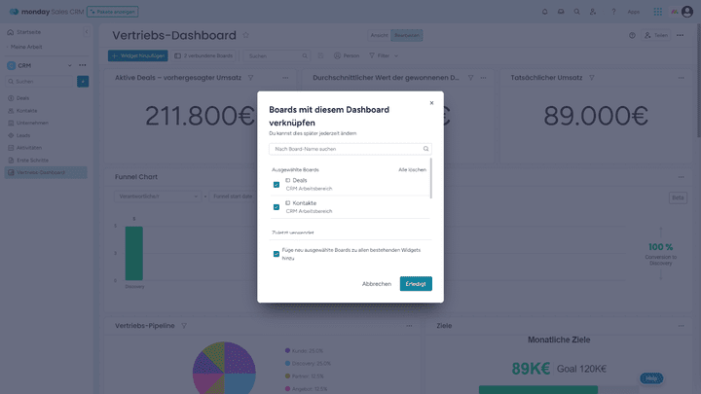Click the filter icon on Tatsächlicher Umsatz widget
The width and height of the screenshot is (701, 394).
[x=592, y=78]
